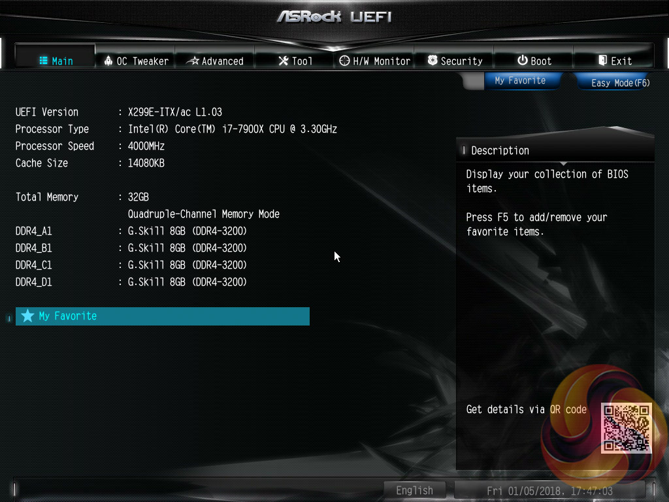Click Quadruple-Channel Memory Mode text
669x502 pixels.
[204, 214]
